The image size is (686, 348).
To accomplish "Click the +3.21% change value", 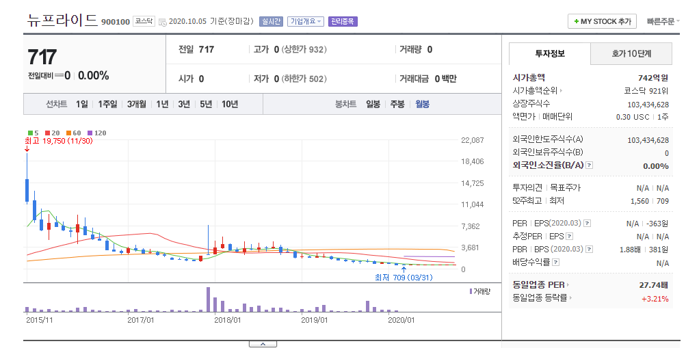I will click(655, 299).
